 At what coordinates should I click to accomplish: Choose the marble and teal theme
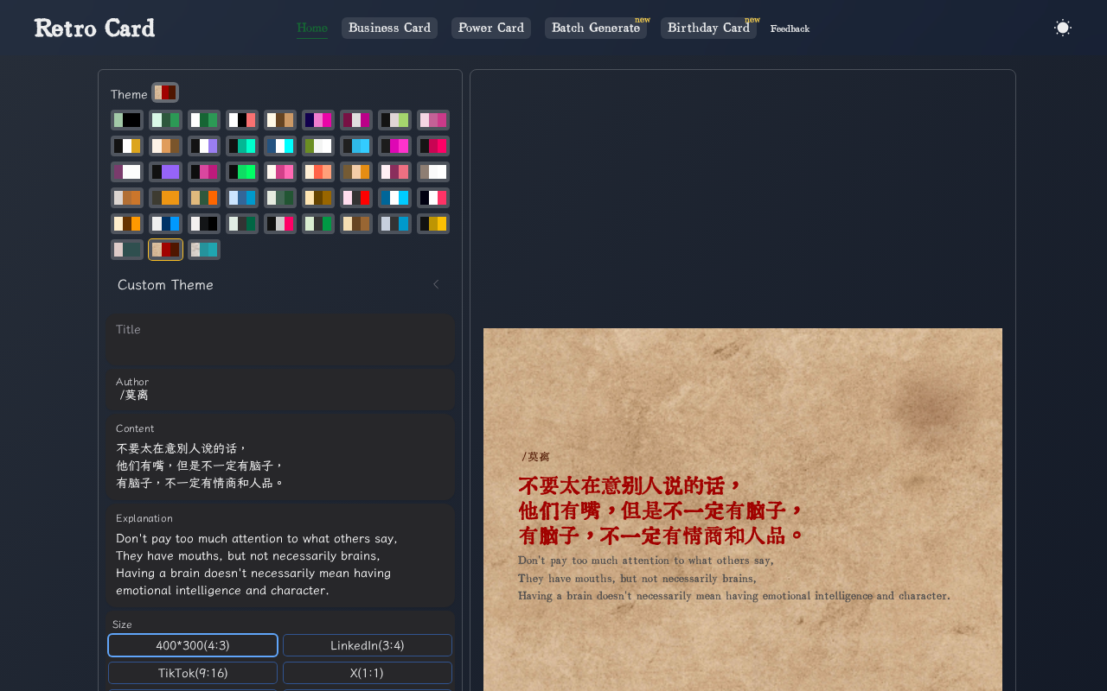pyautogui.click(x=204, y=250)
